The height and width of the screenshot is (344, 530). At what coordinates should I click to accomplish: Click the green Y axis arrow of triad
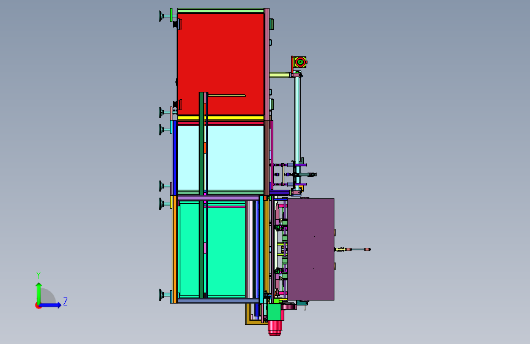pyautogui.click(x=39, y=293)
